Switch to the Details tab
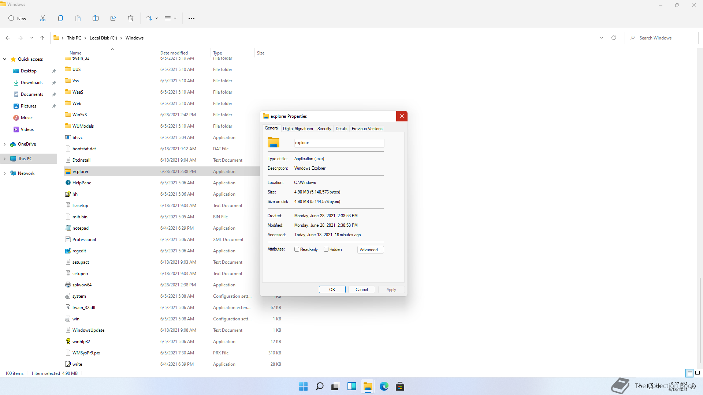This screenshot has width=703, height=395. click(341, 129)
